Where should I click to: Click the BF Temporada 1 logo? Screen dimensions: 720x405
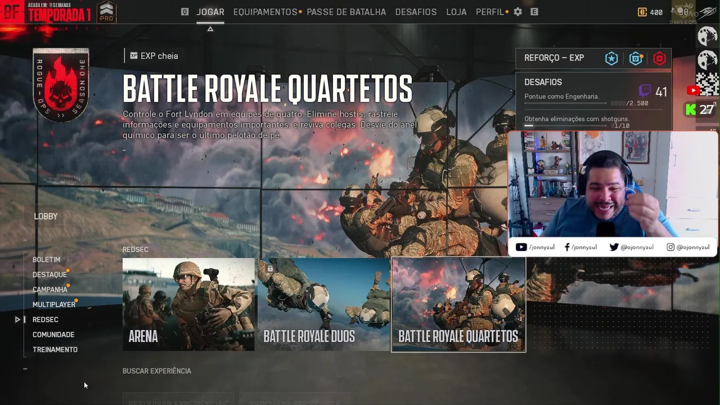(x=46, y=12)
